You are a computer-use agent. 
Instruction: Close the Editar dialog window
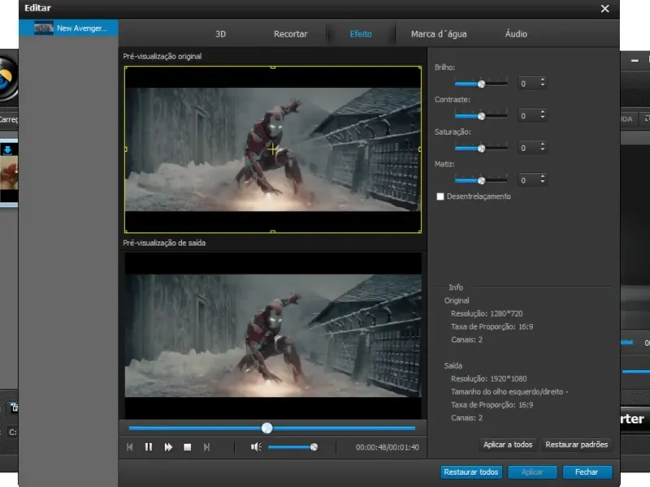click(x=604, y=8)
